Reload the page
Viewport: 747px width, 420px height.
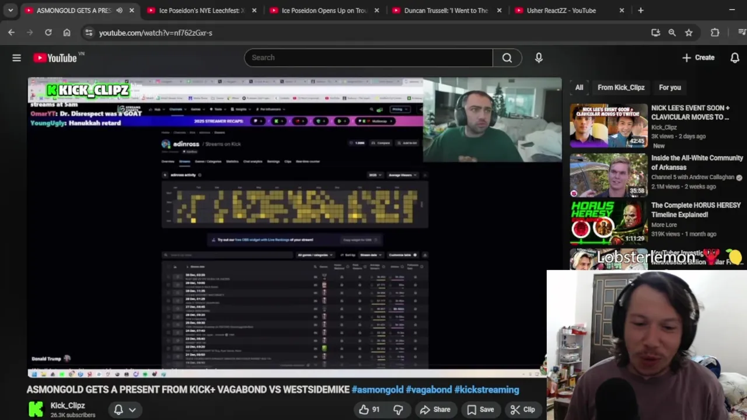click(48, 33)
